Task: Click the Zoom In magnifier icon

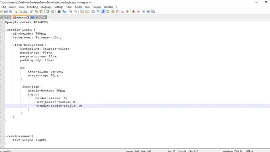Action: coord(70,11)
